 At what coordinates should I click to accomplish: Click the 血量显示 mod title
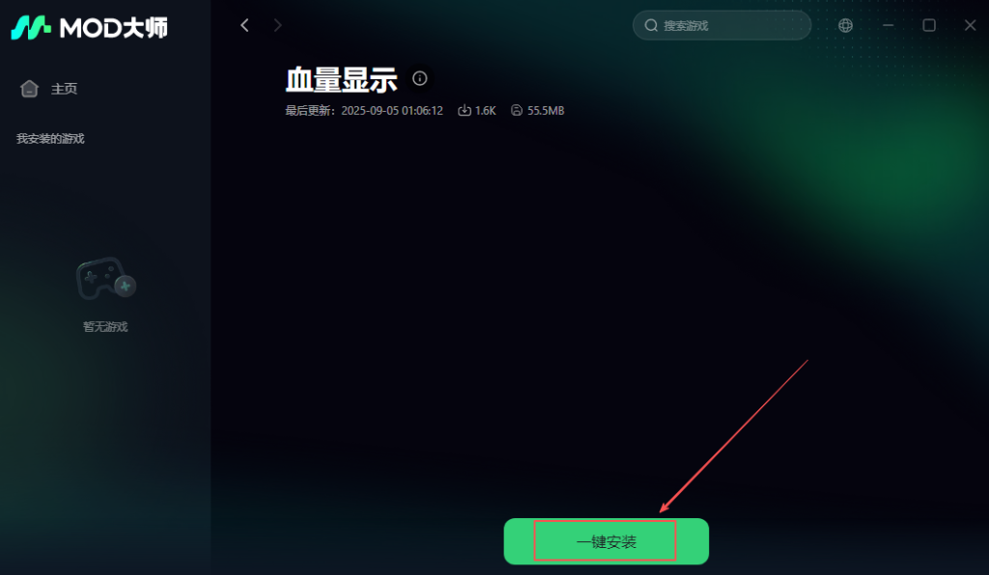[x=341, y=79]
